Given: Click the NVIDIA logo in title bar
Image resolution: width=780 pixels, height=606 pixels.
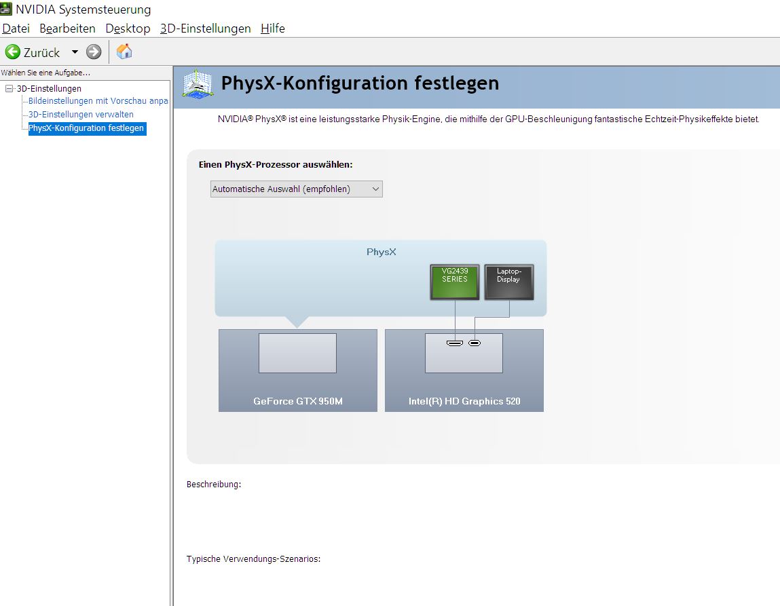Looking at the screenshot, I should 6,10.
